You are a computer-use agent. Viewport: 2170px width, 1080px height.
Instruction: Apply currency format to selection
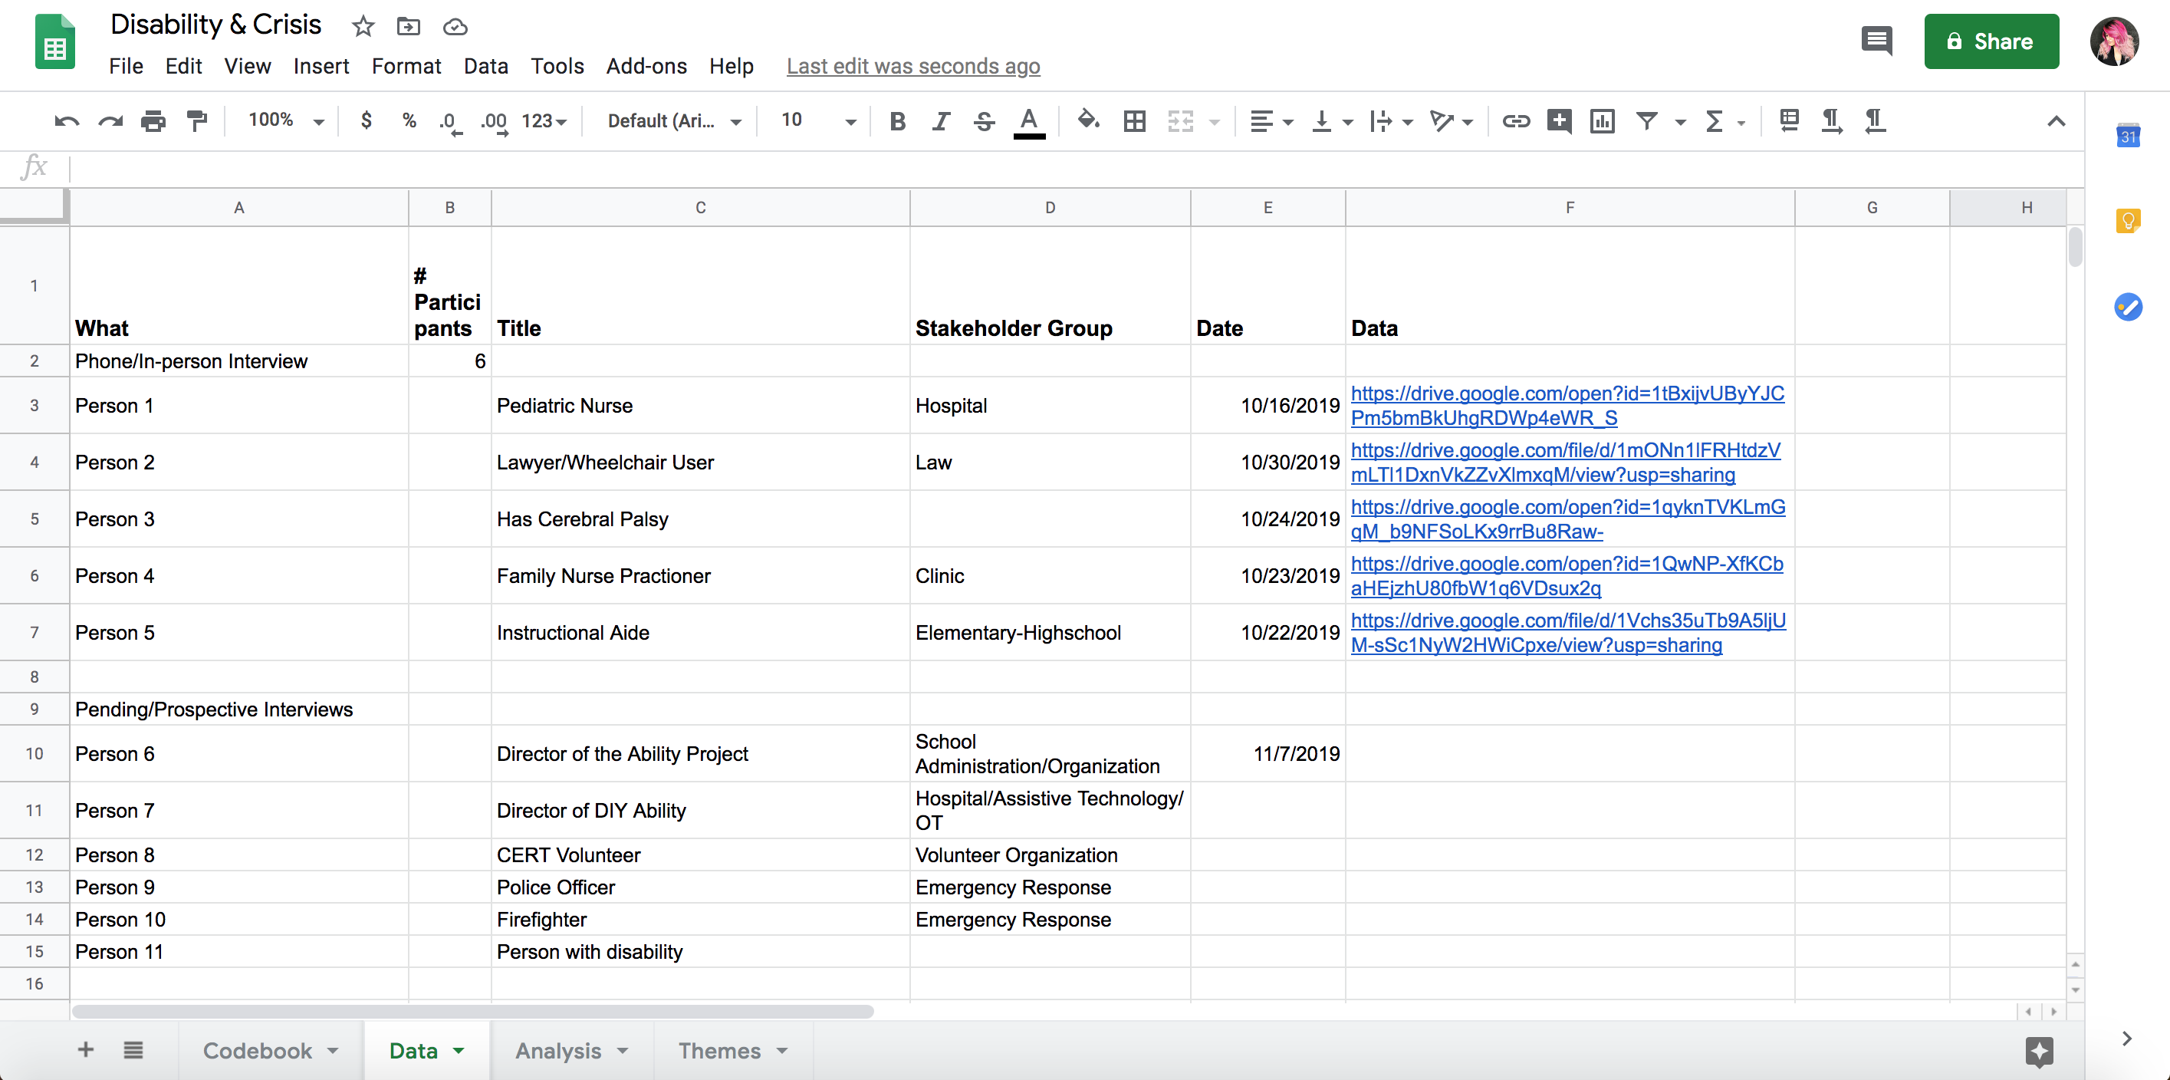pos(366,120)
